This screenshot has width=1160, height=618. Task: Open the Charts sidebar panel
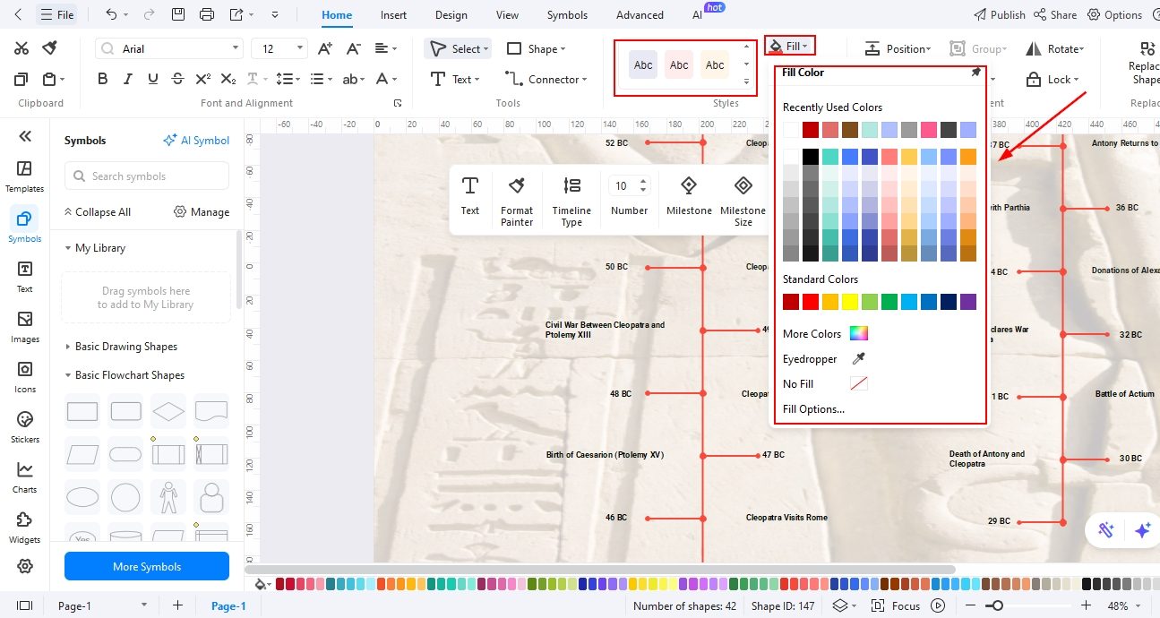click(x=24, y=477)
